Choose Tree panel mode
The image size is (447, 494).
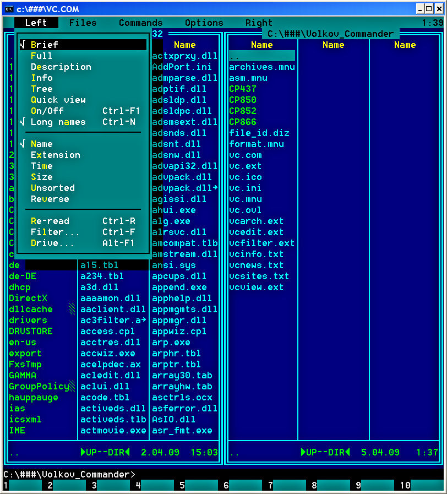coord(83,89)
